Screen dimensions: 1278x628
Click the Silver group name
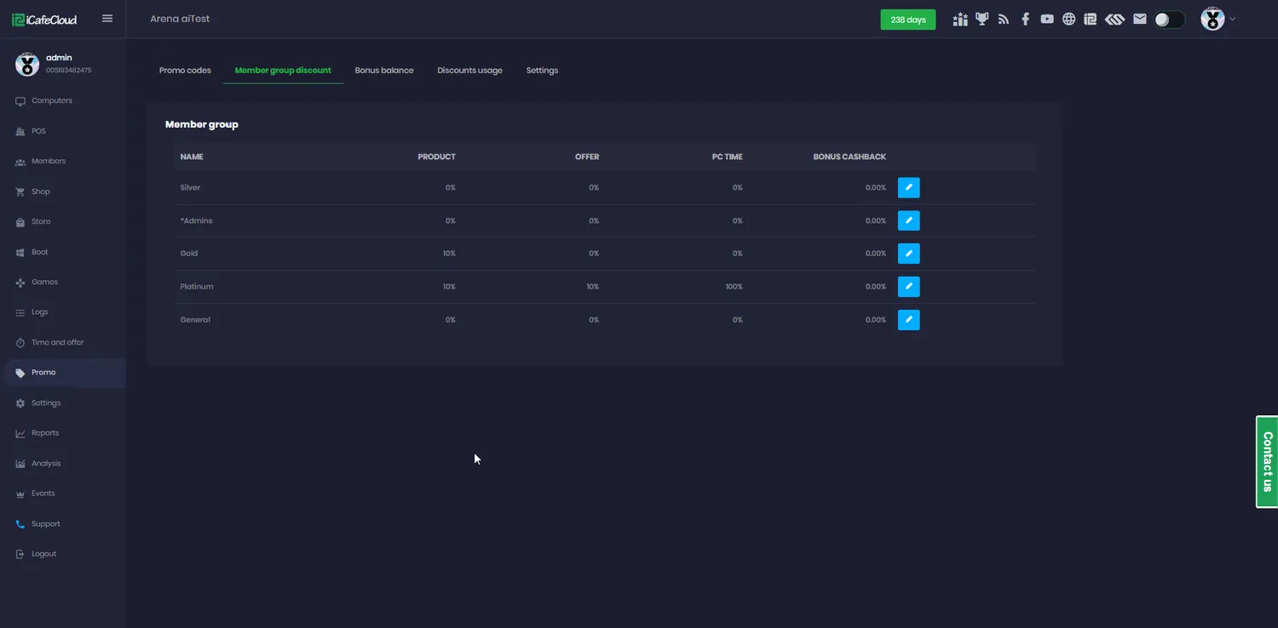coord(190,187)
